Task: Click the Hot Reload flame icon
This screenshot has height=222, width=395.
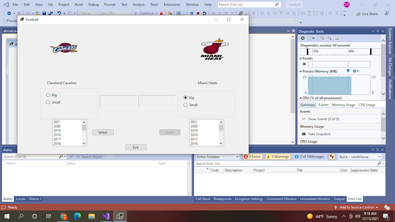Action: (162, 13)
